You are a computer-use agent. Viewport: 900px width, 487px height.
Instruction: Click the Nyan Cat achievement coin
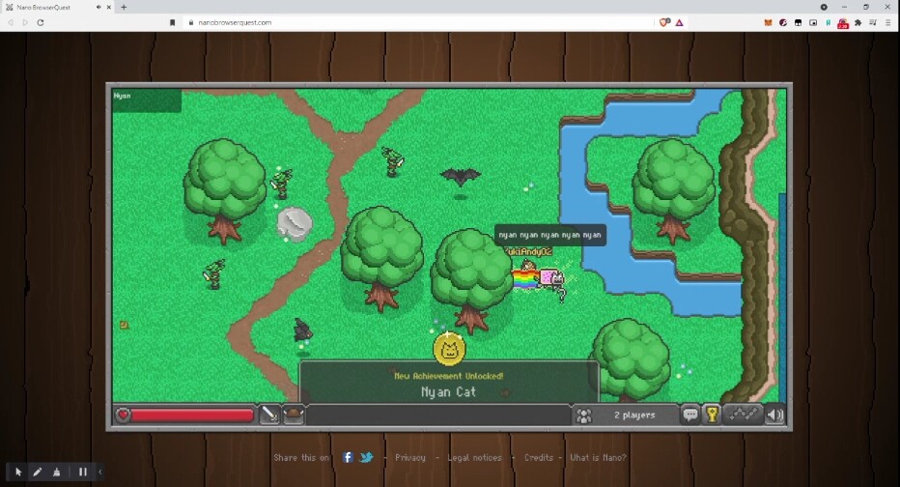point(449,349)
